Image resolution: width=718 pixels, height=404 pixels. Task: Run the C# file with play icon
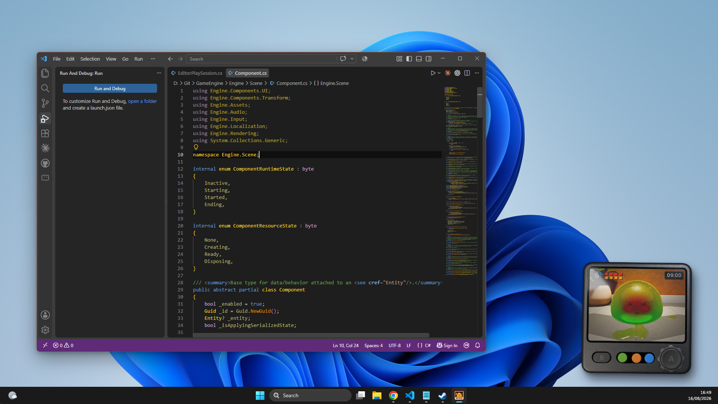tap(433, 73)
